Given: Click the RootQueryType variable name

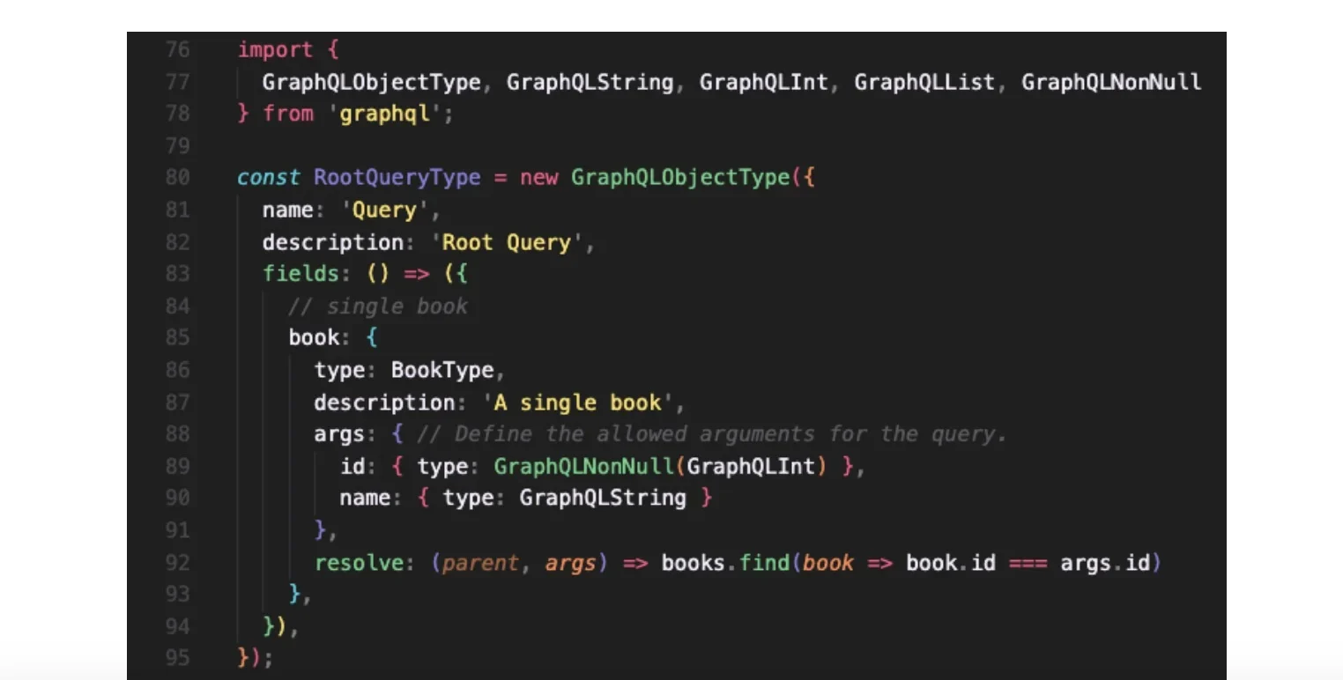Looking at the screenshot, I should click(397, 177).
